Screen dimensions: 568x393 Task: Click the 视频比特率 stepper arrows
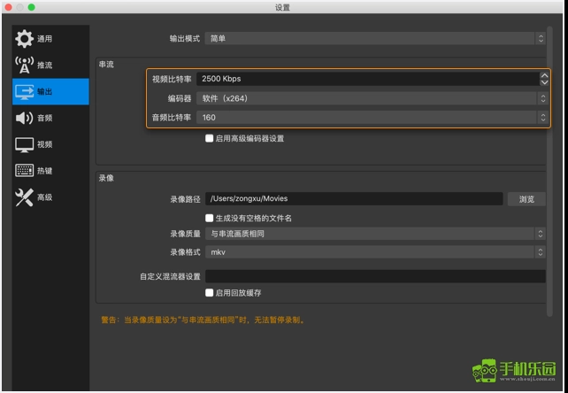pos(543,79)
